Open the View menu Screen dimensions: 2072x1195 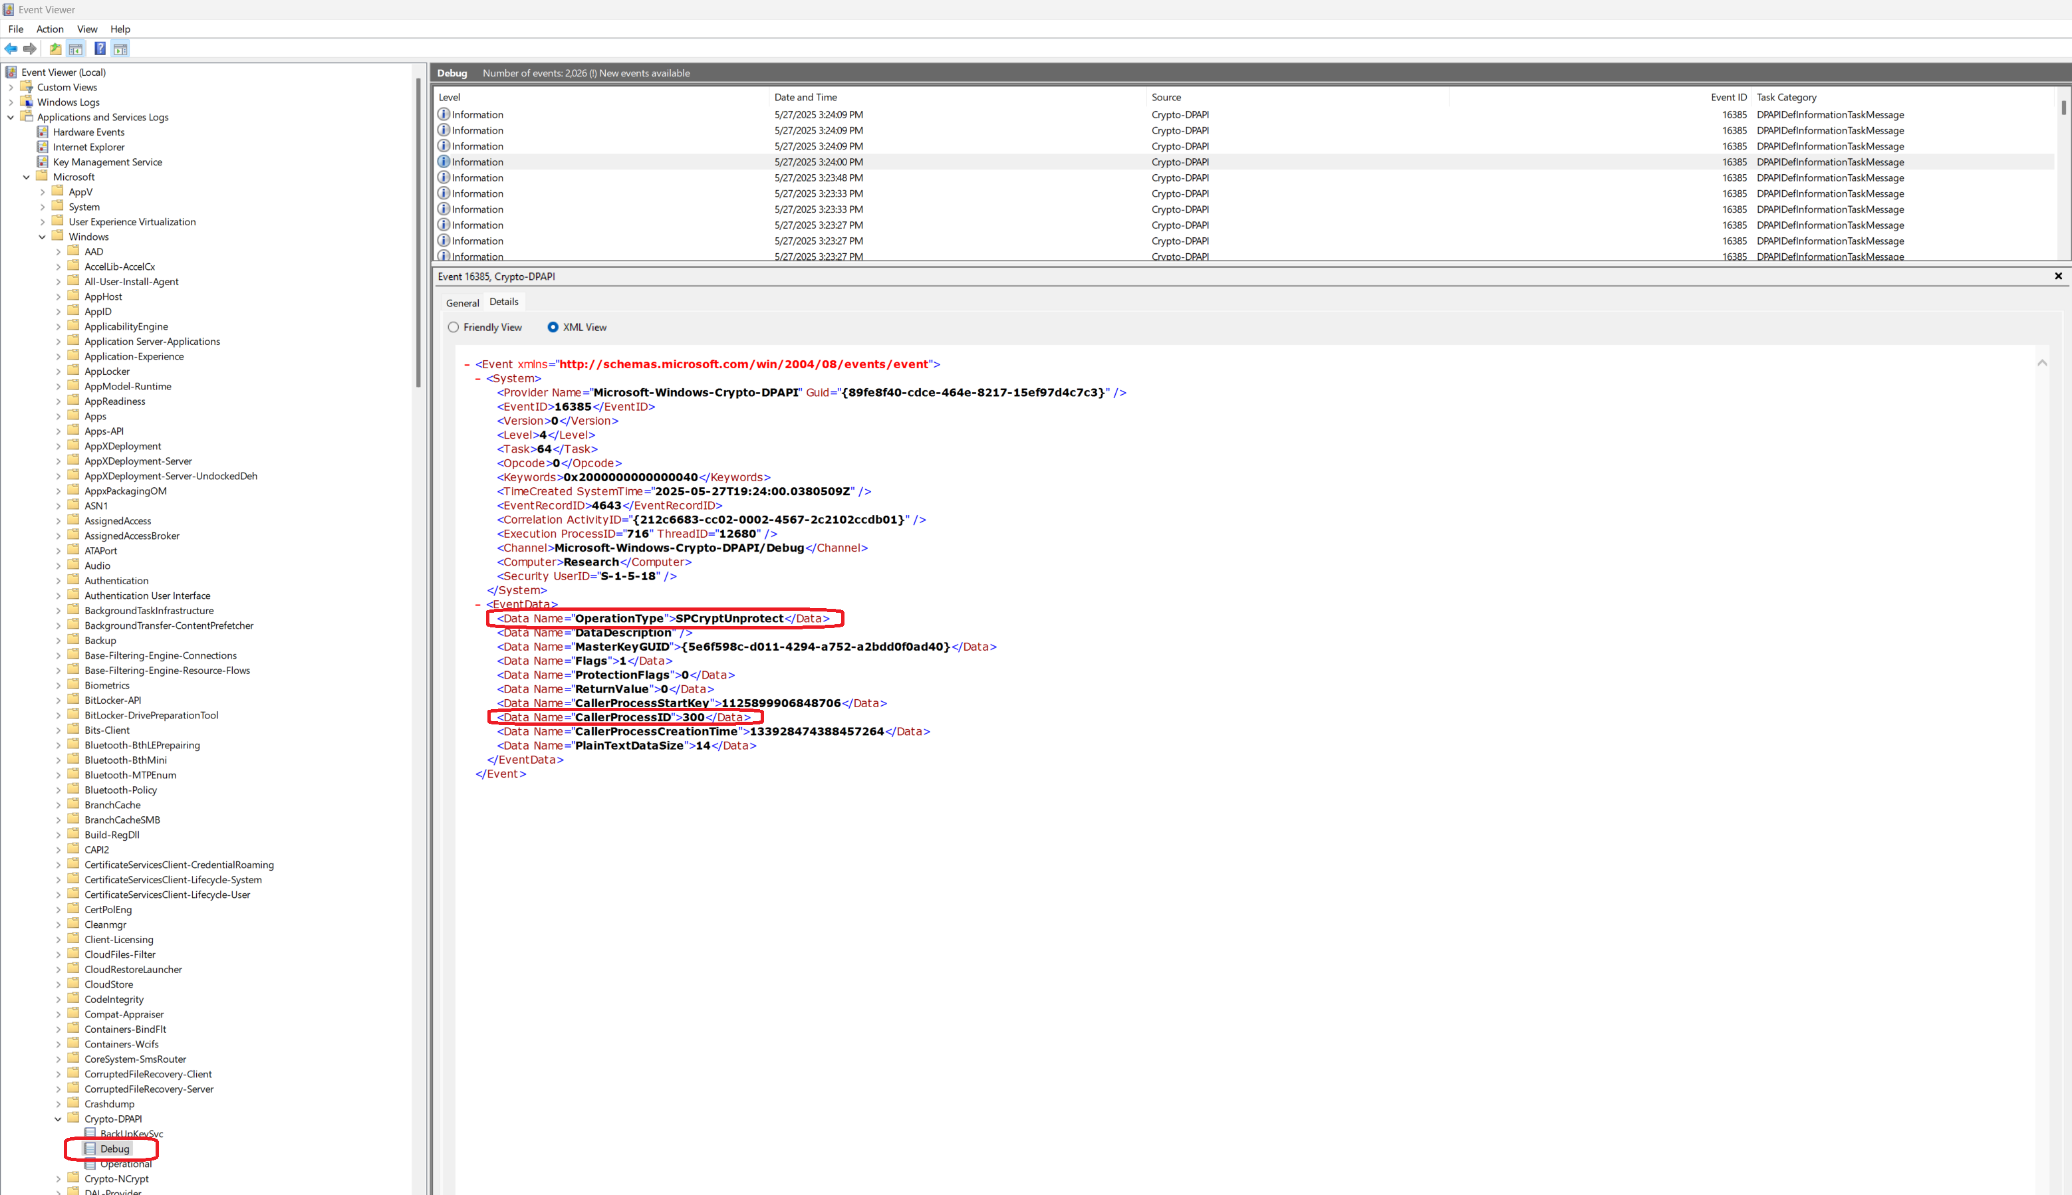point(87,29)
